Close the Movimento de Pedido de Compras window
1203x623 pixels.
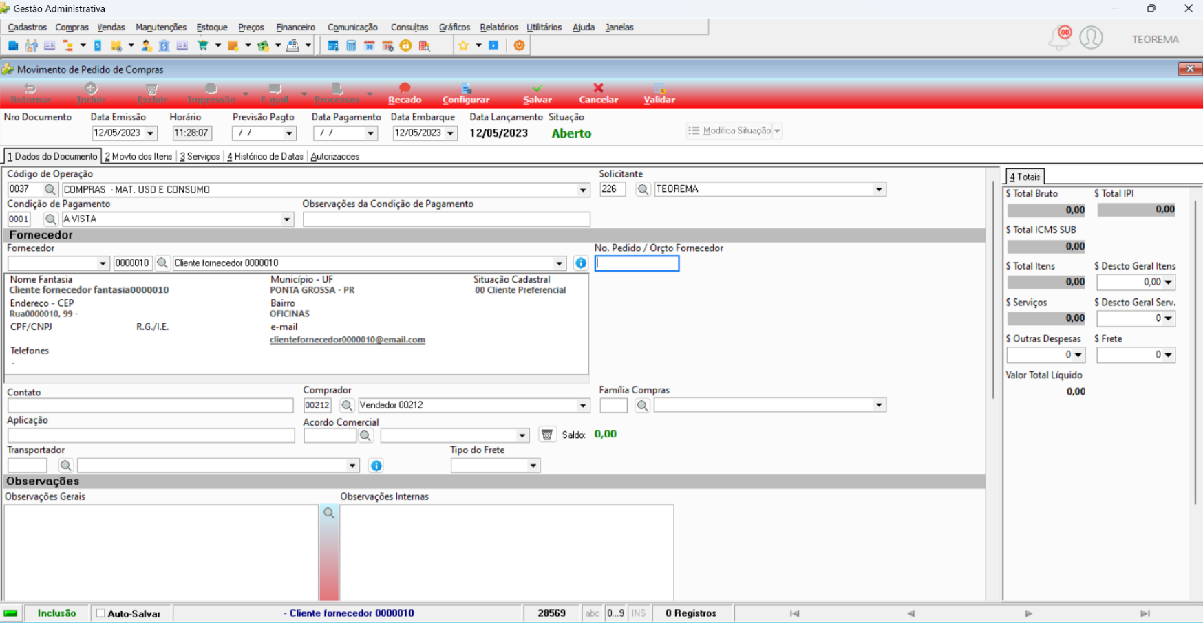(1190, 69)
